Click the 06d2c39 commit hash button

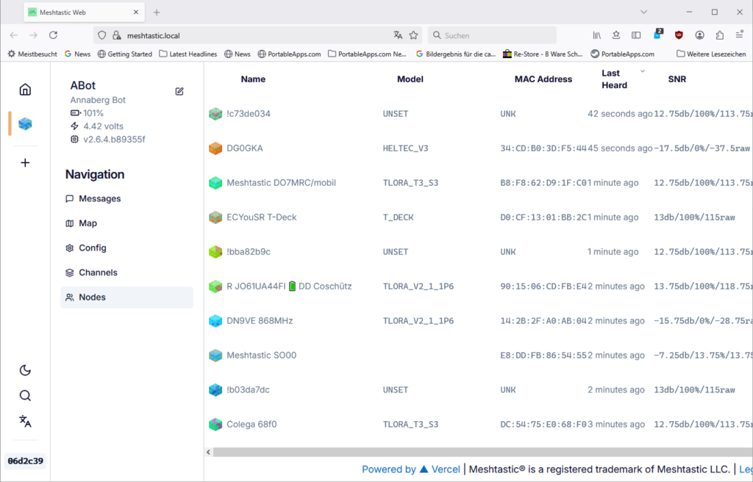(x=25, y=461)
